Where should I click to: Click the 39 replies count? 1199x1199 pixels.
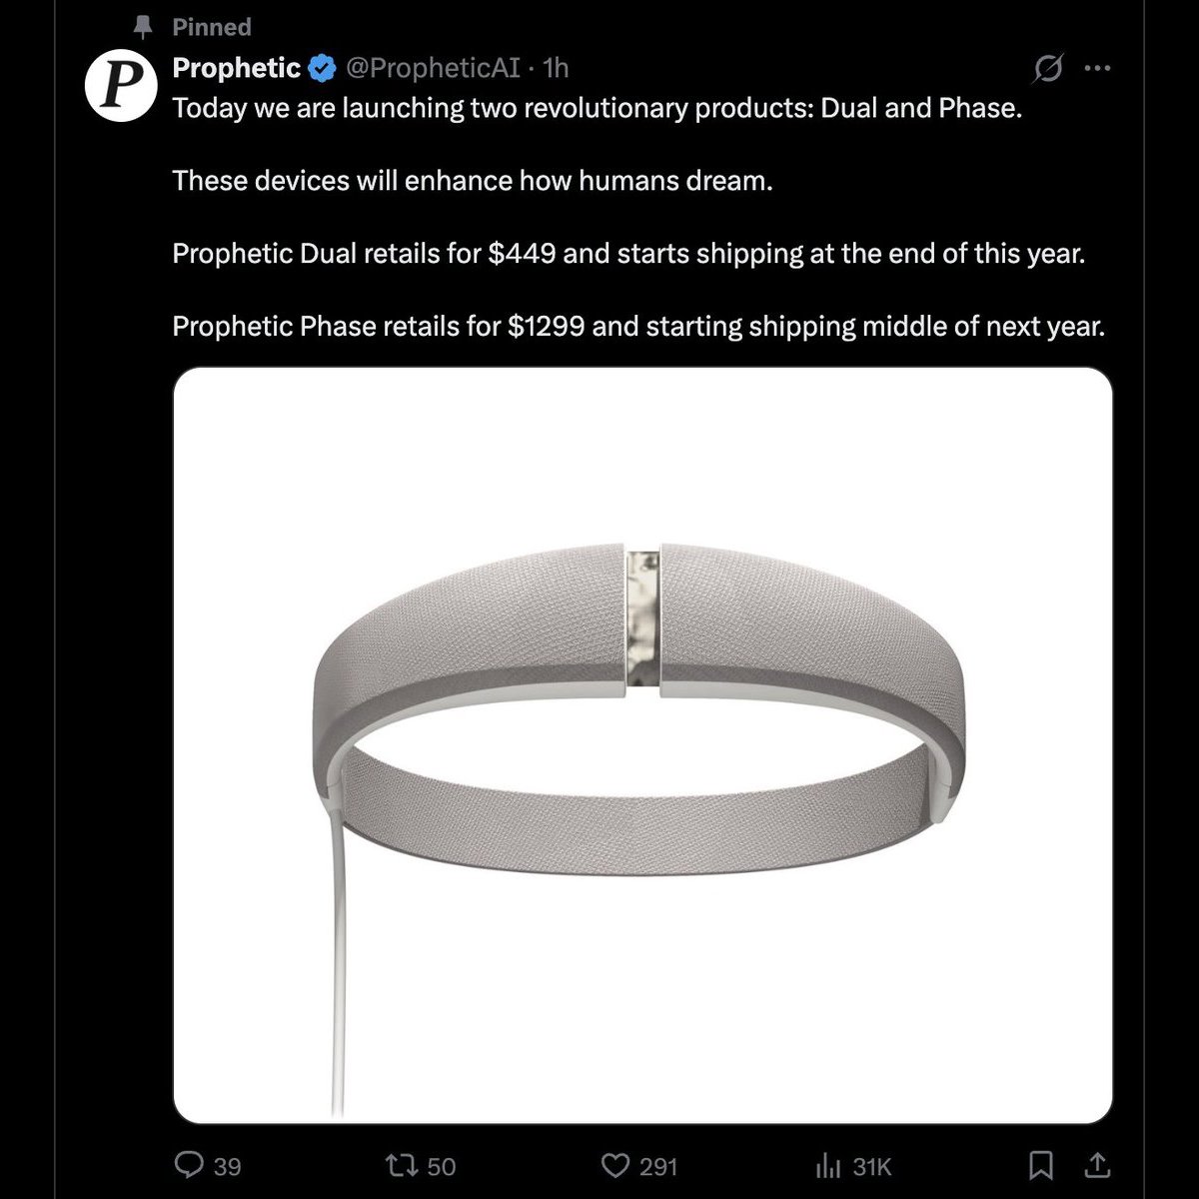(x=228, y=1166)
